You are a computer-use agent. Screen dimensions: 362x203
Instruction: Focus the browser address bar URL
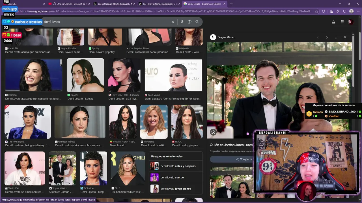(165, 11)
